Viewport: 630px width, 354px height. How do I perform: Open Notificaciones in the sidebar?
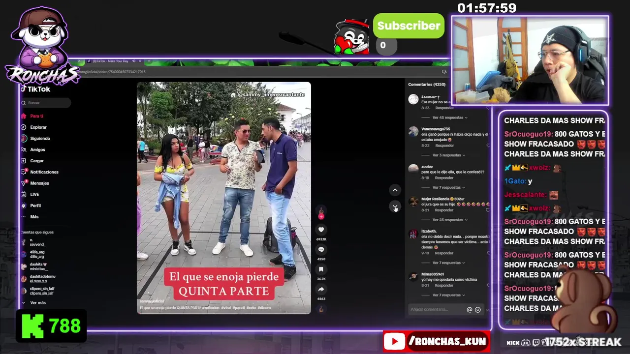click(x=44, y=172)
